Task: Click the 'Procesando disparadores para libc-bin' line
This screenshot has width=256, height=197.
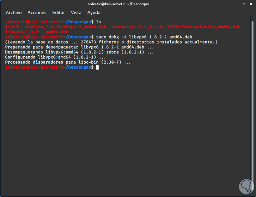Action: [x=68, y=62]
